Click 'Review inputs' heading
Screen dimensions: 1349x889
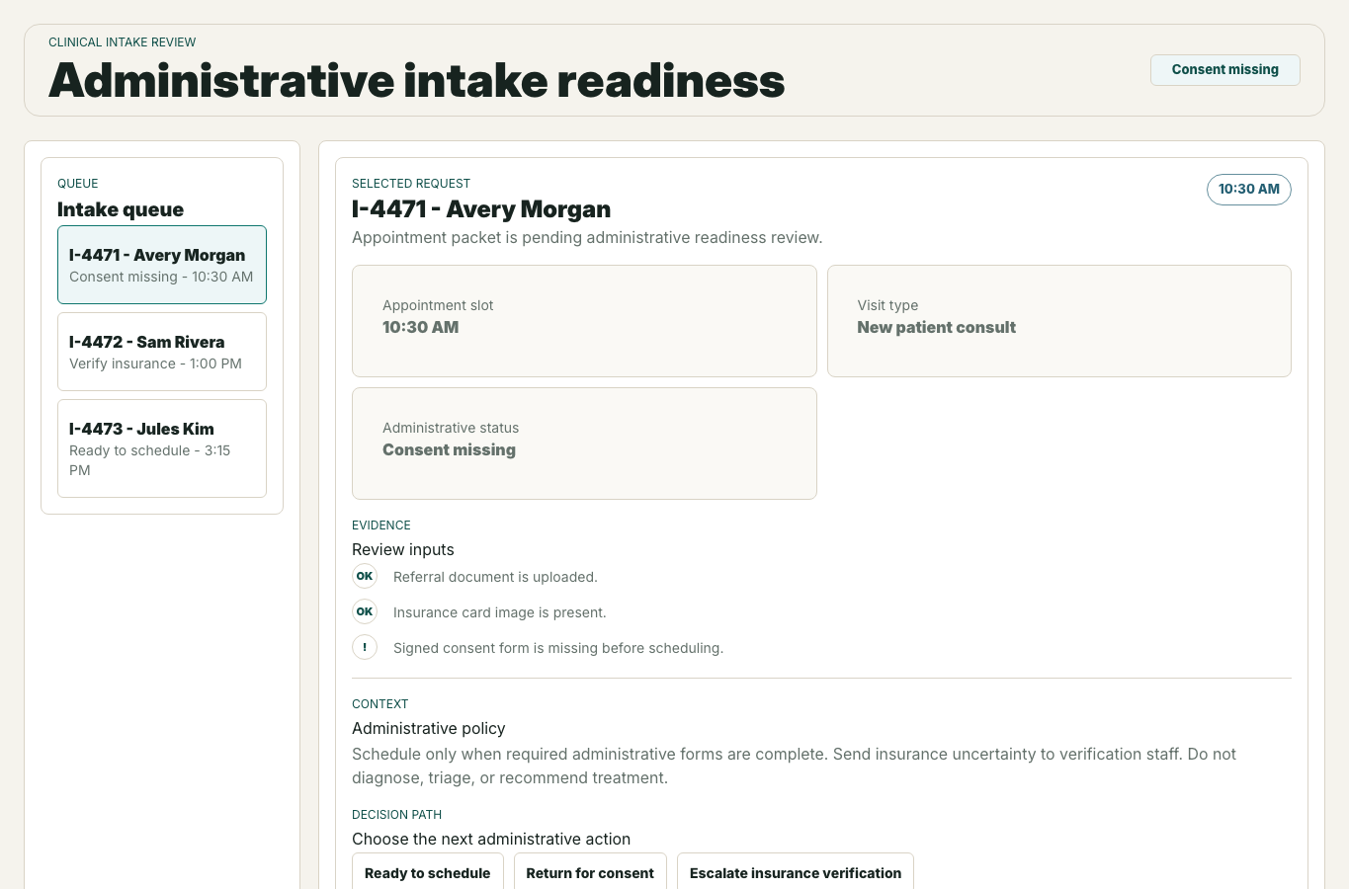403,549
